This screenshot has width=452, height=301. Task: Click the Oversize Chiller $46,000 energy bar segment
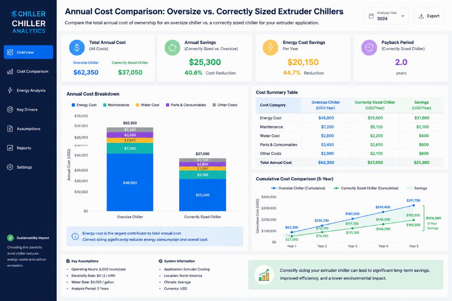pyautogui.click(x=130, y=182)
